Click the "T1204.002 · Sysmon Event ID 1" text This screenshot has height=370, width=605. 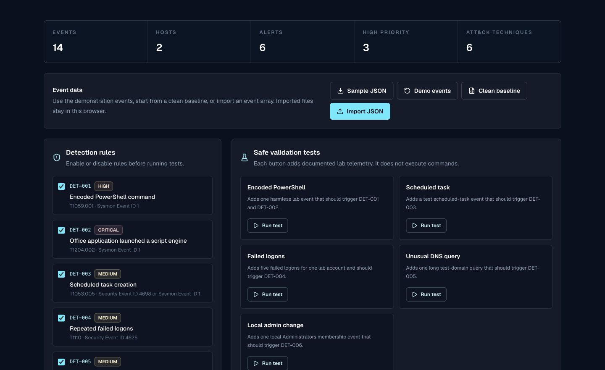click(105, 250)
